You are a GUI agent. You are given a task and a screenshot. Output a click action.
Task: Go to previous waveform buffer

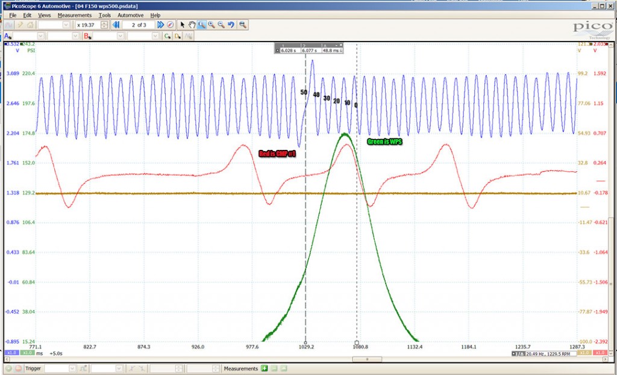click(116, 25)
